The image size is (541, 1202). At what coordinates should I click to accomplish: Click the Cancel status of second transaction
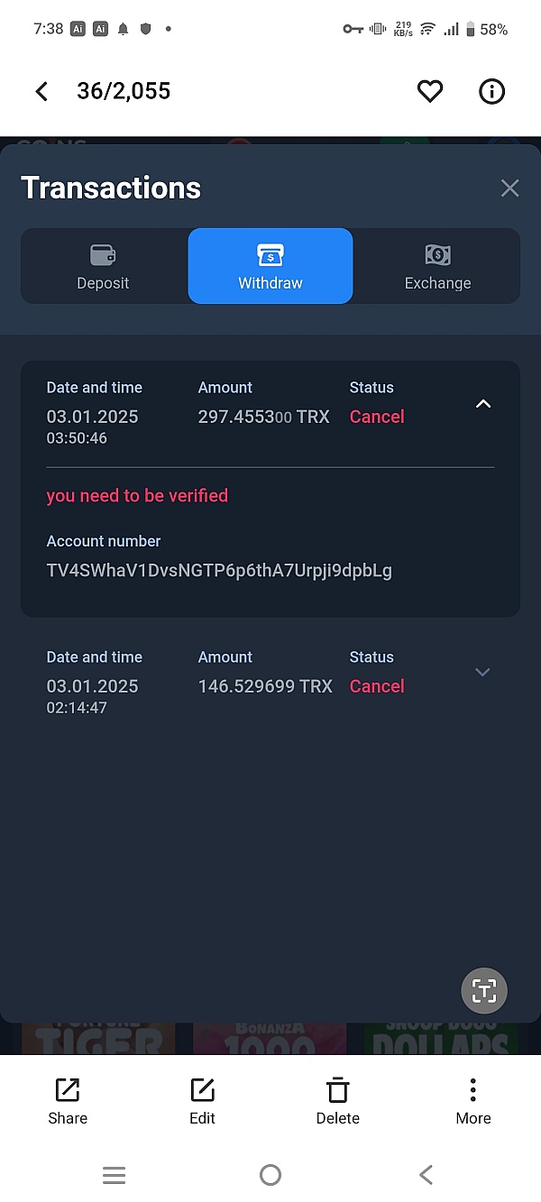[377, 686]
